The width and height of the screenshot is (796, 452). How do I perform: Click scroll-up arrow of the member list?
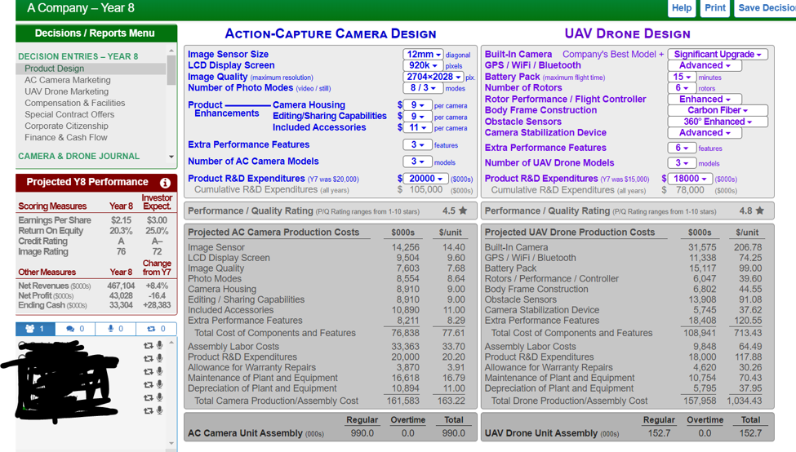point(171,343)
